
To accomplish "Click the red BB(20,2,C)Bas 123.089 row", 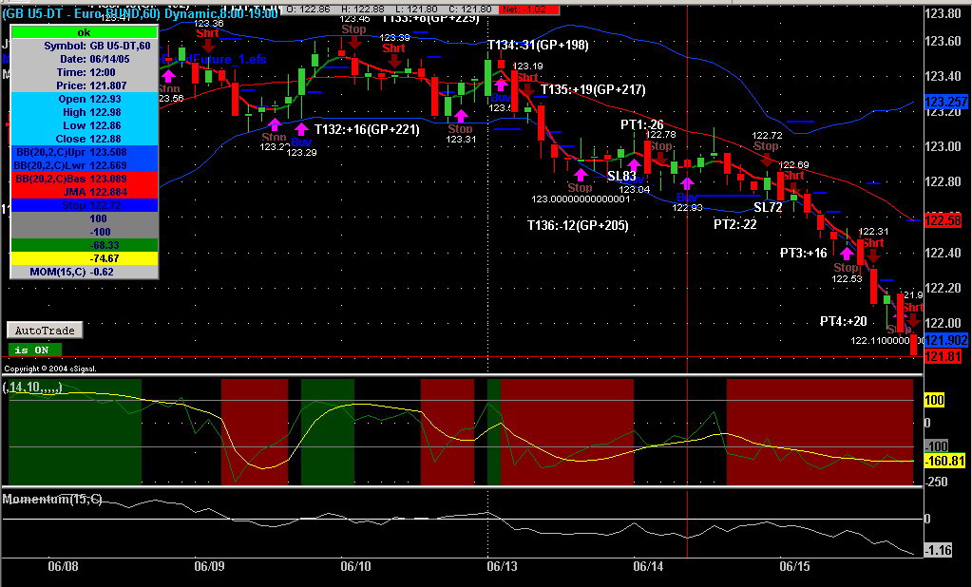I will (85, 179).
